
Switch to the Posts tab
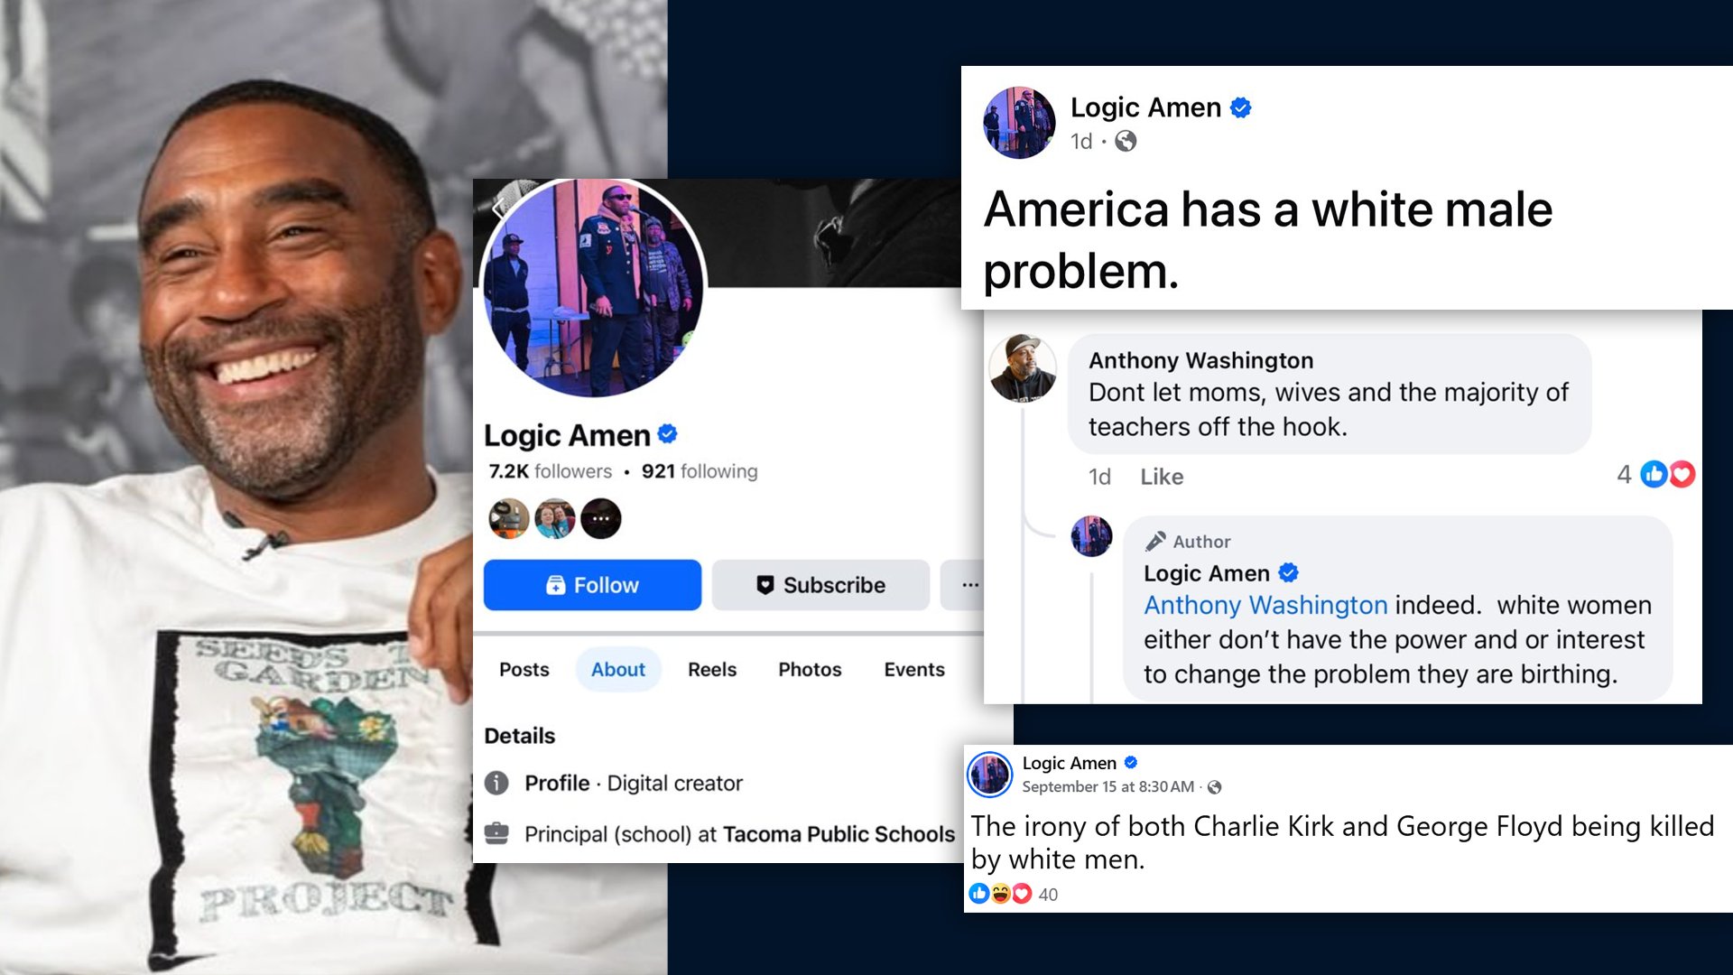[x=524, y=669]
